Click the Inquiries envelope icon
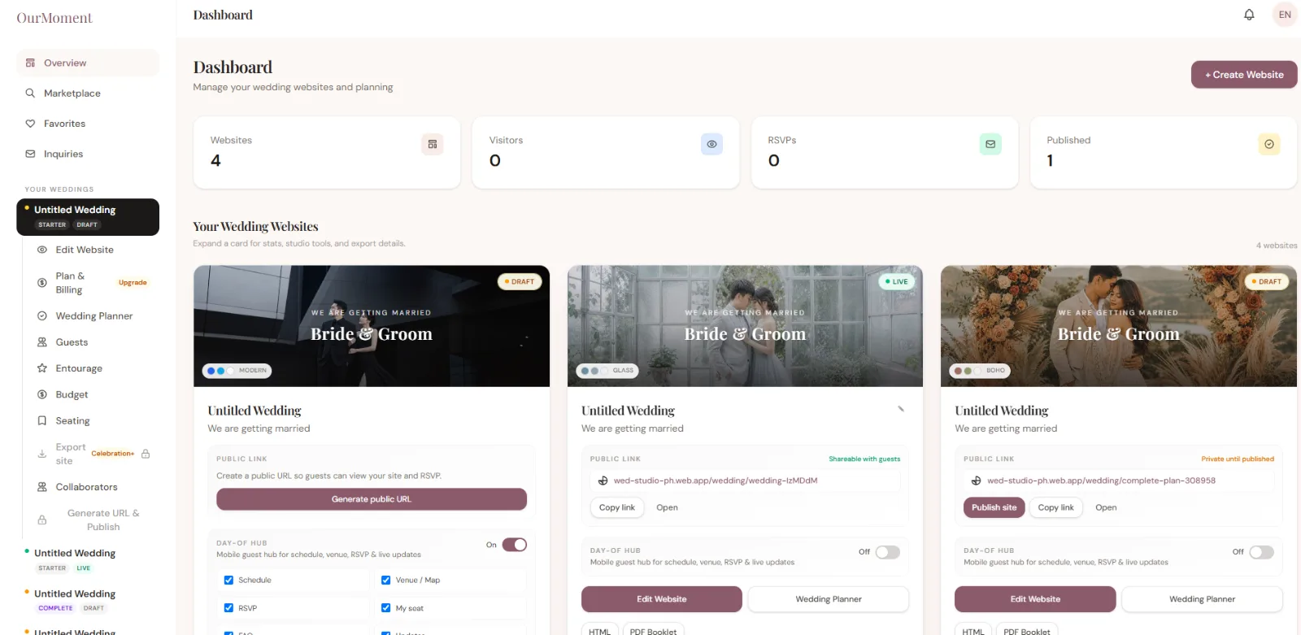1301x635 pixels. click(30, 154)
